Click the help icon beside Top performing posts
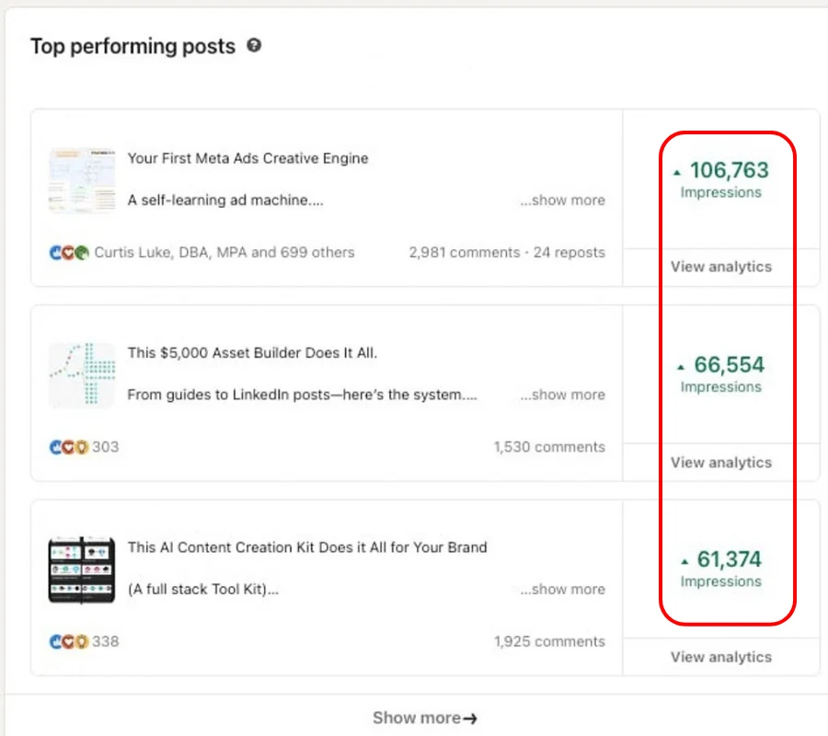Image resolution: width=828 pixels, height=736 pixels. point(254,45)
